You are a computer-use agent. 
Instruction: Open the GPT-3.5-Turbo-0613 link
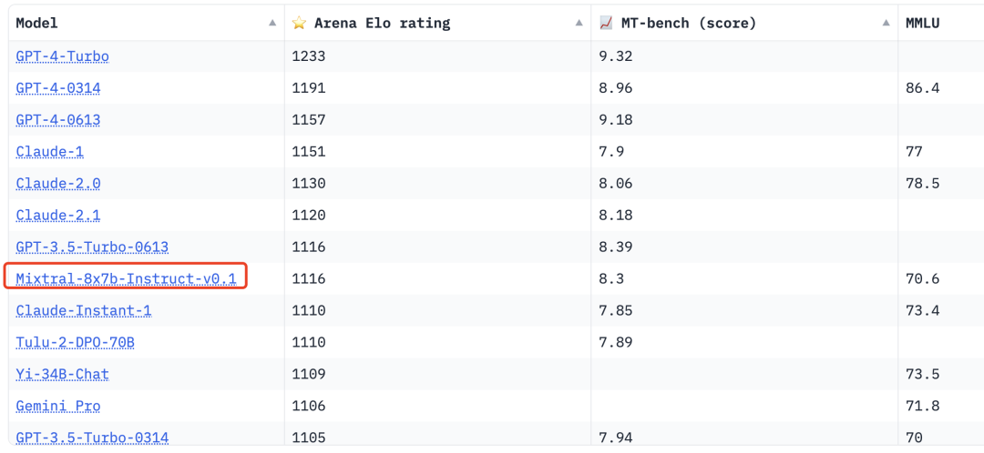(92, 247)
